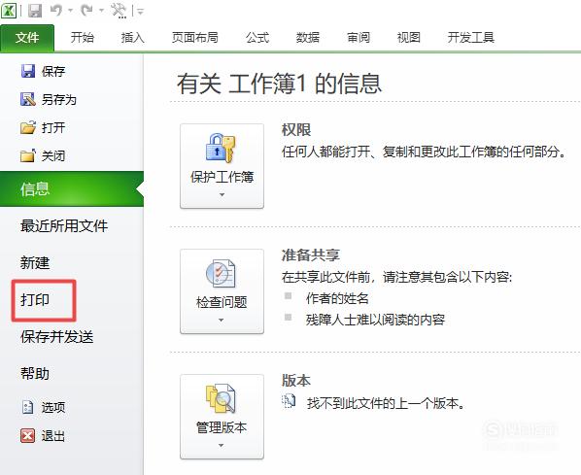
Task: Open the 公式 ribbon tab
Action: (257, 38)
